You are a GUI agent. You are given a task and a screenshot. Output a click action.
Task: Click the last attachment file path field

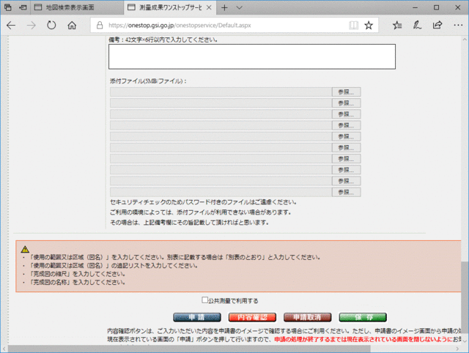click(221, 192)
